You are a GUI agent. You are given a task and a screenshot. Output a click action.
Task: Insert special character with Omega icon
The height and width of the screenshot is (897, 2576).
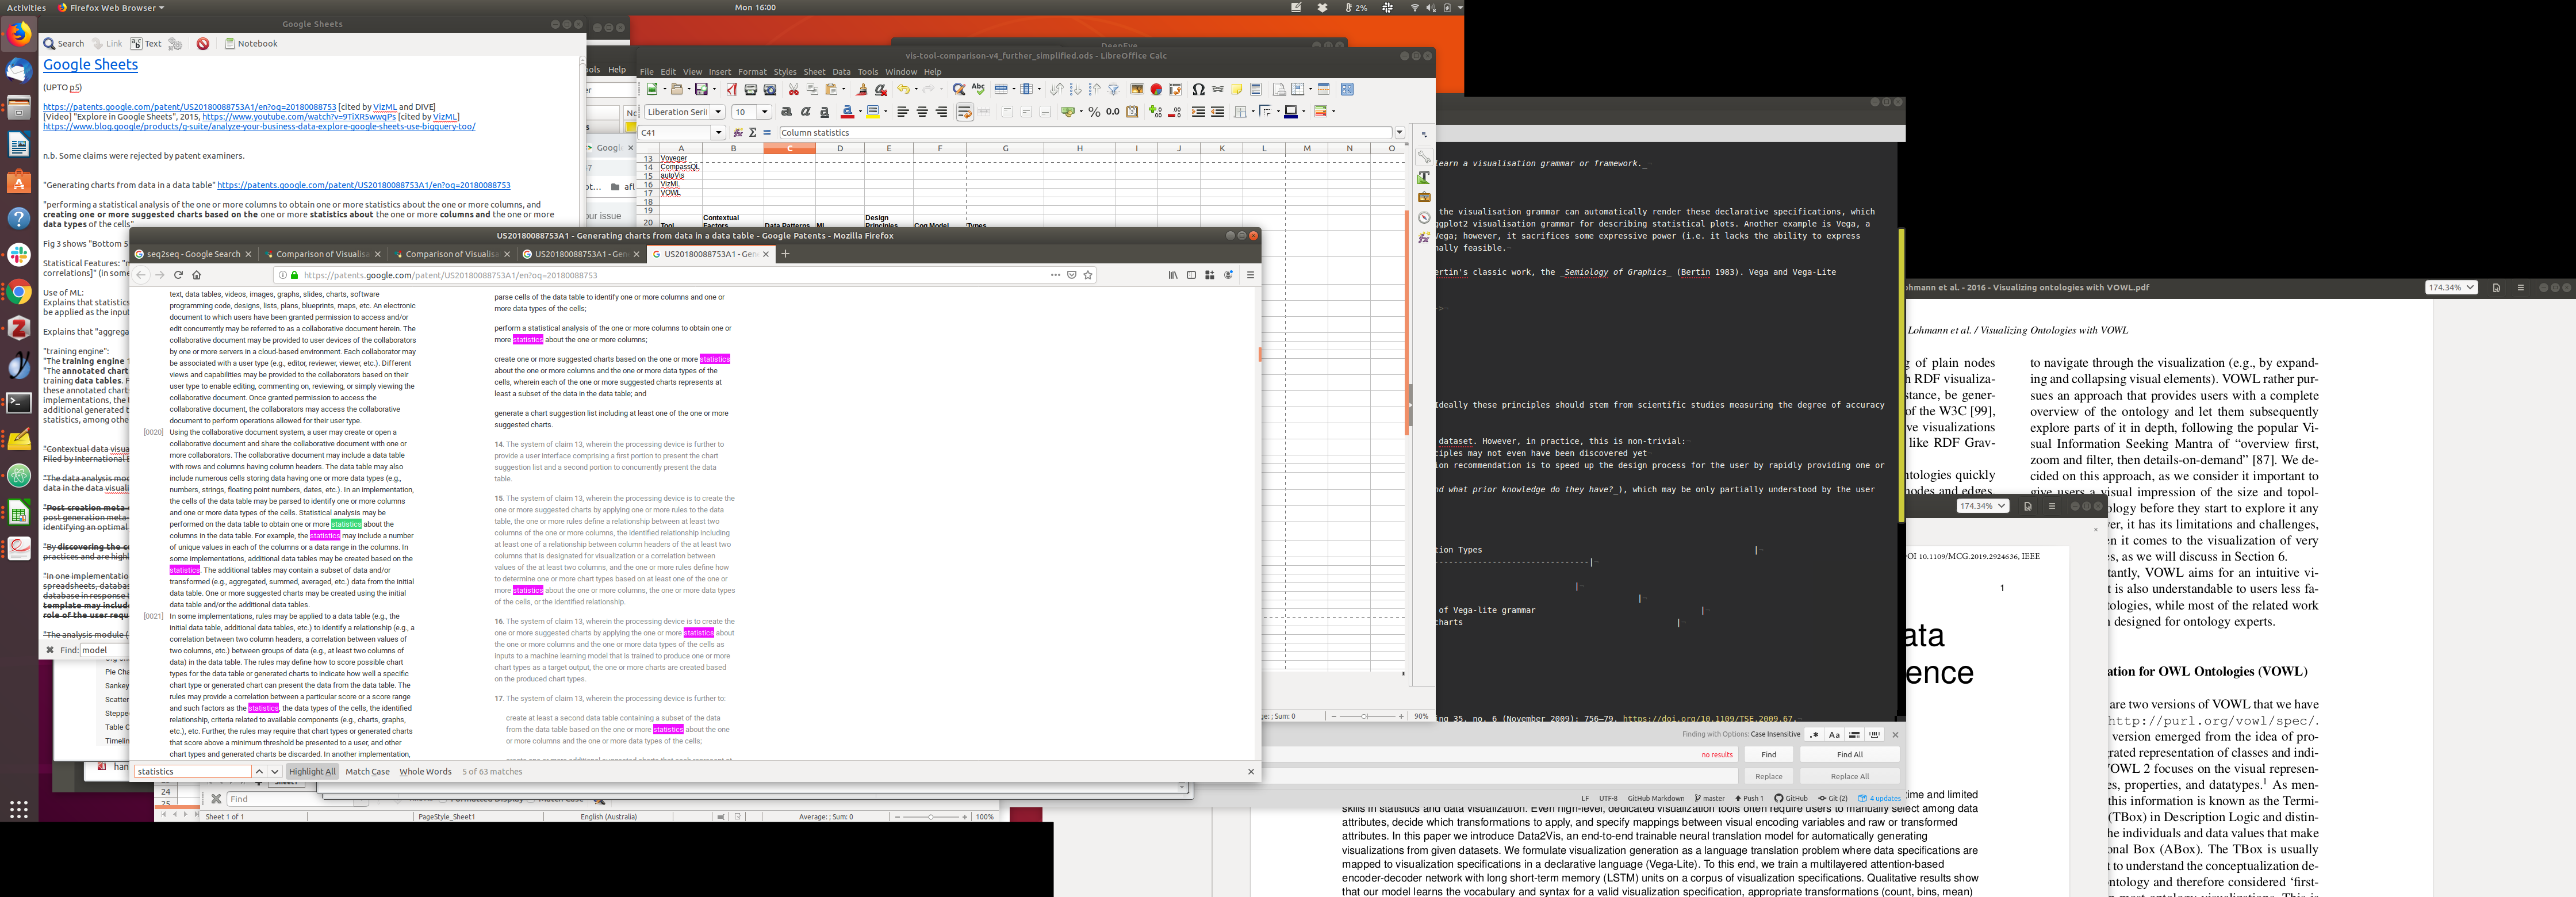(x=1198, y=89)
